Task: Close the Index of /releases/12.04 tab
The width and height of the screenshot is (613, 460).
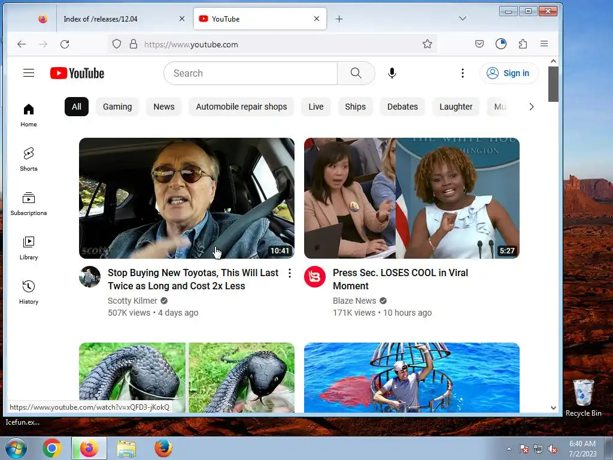Action: (x=182, y=19)
